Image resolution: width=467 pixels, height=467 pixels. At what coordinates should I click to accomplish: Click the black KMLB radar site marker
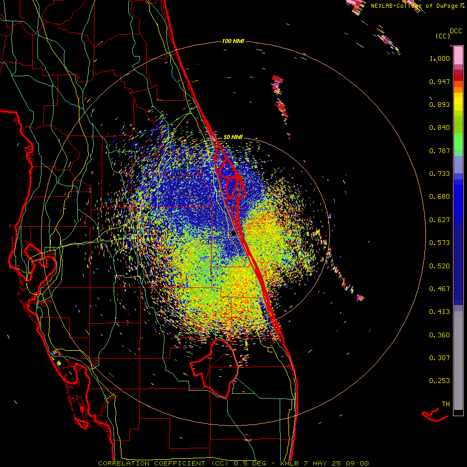tap(233, 233)
